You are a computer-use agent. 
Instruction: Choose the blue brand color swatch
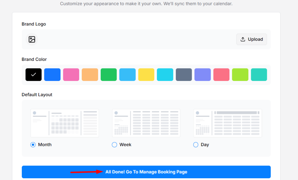tap(52, 75)
